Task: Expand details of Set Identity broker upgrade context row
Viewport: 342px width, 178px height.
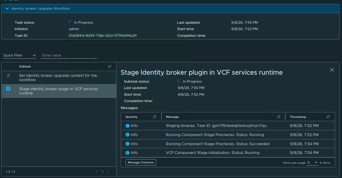Action: click(8, 75)
